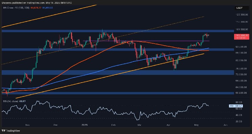Click the May label on time axis
The height and width of the screenshot is (134, 252).
[197, 125]
